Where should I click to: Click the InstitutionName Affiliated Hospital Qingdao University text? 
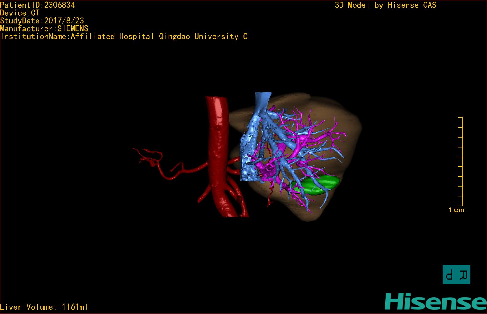coord(124,37)
